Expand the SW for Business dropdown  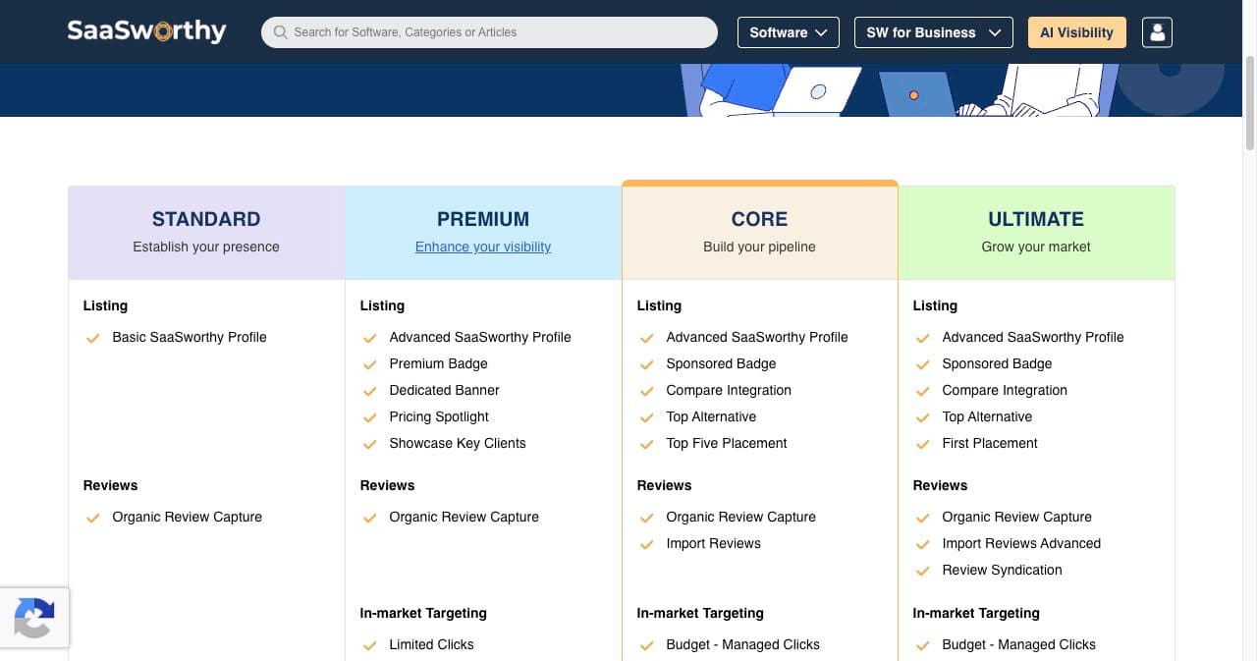(x=933, y=32)
